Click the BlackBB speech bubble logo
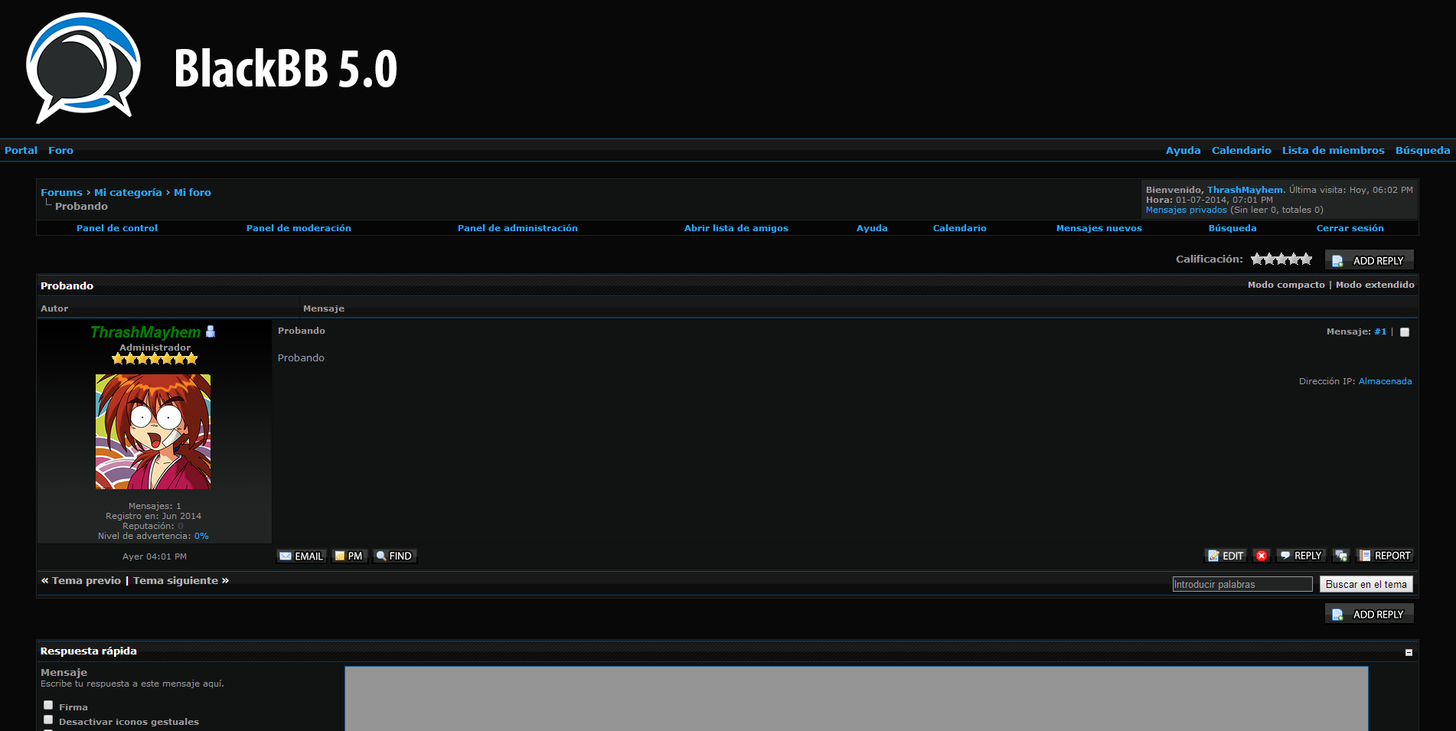The width and height of the screenshot is (1456, 731). tap(83, 68)
